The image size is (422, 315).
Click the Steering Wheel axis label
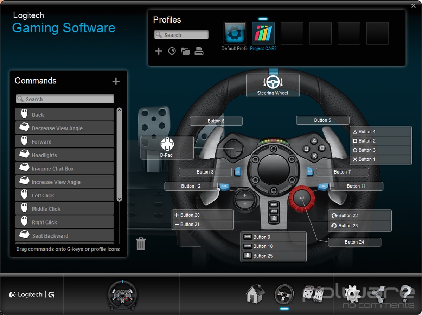click(273, 86)
